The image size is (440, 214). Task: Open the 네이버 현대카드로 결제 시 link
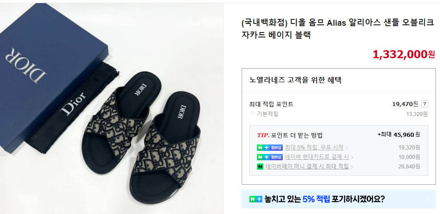[x=317, y=157]
